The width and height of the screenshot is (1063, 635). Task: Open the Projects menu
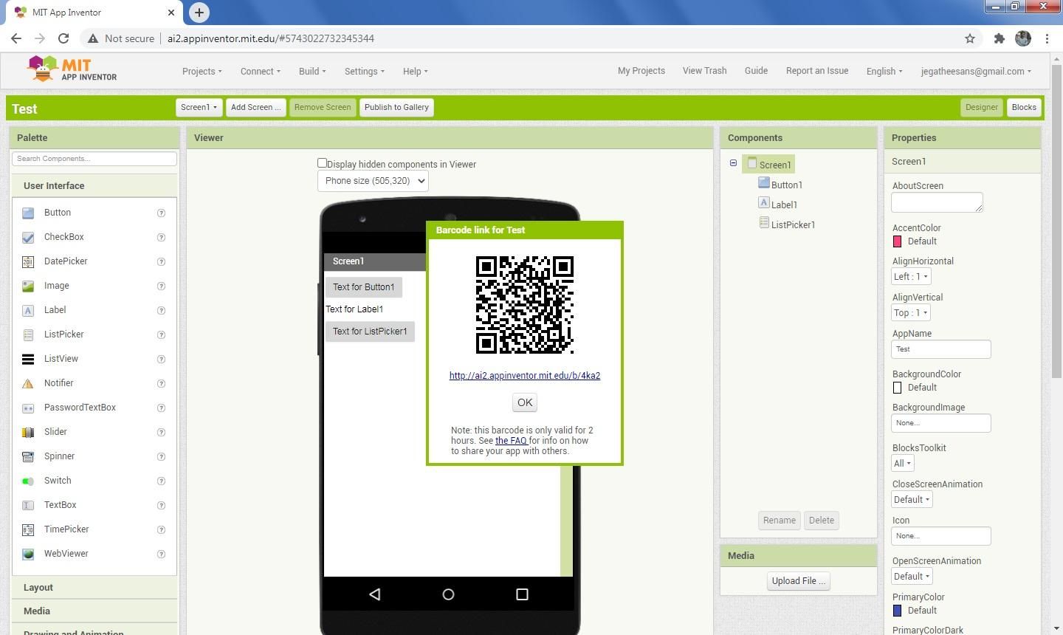coord(201,71)
